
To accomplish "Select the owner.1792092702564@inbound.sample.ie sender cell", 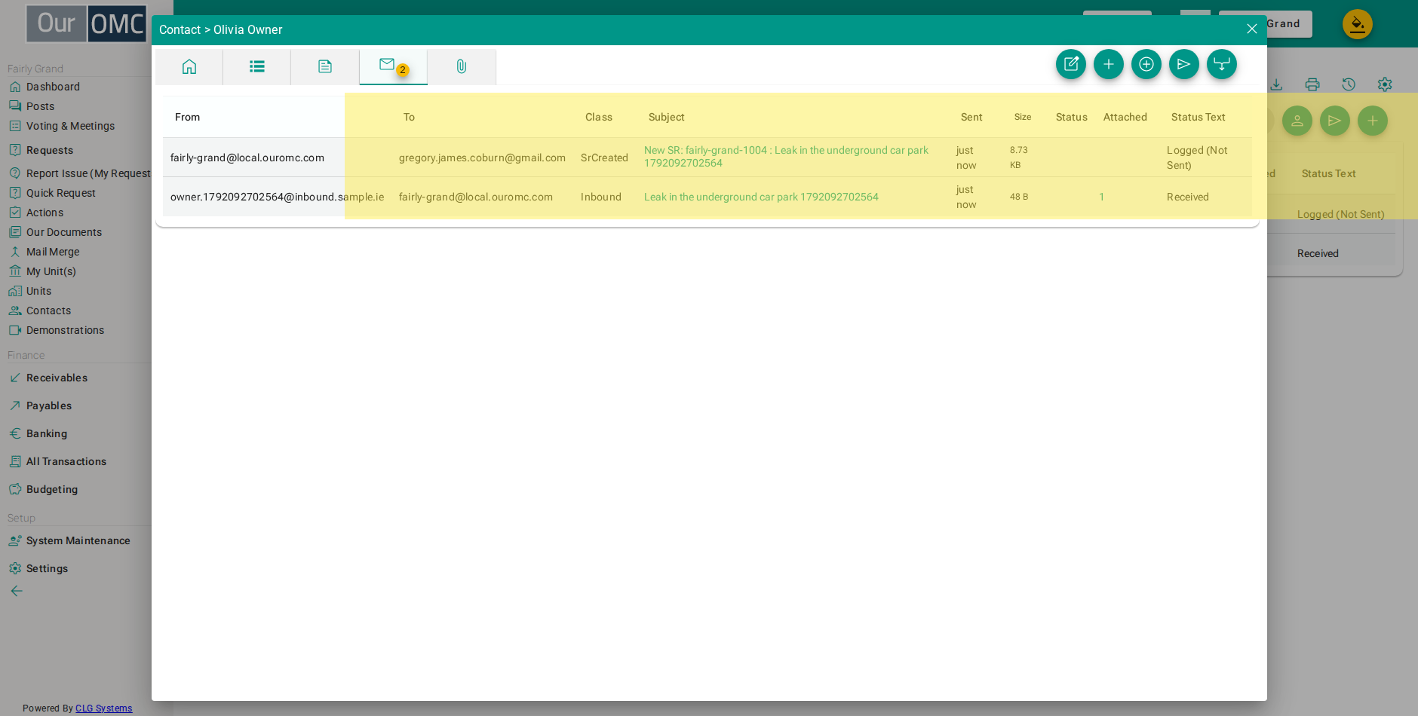I will click(x=277, y=197).
